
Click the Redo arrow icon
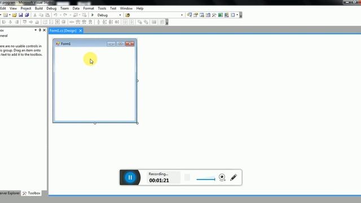65,15
